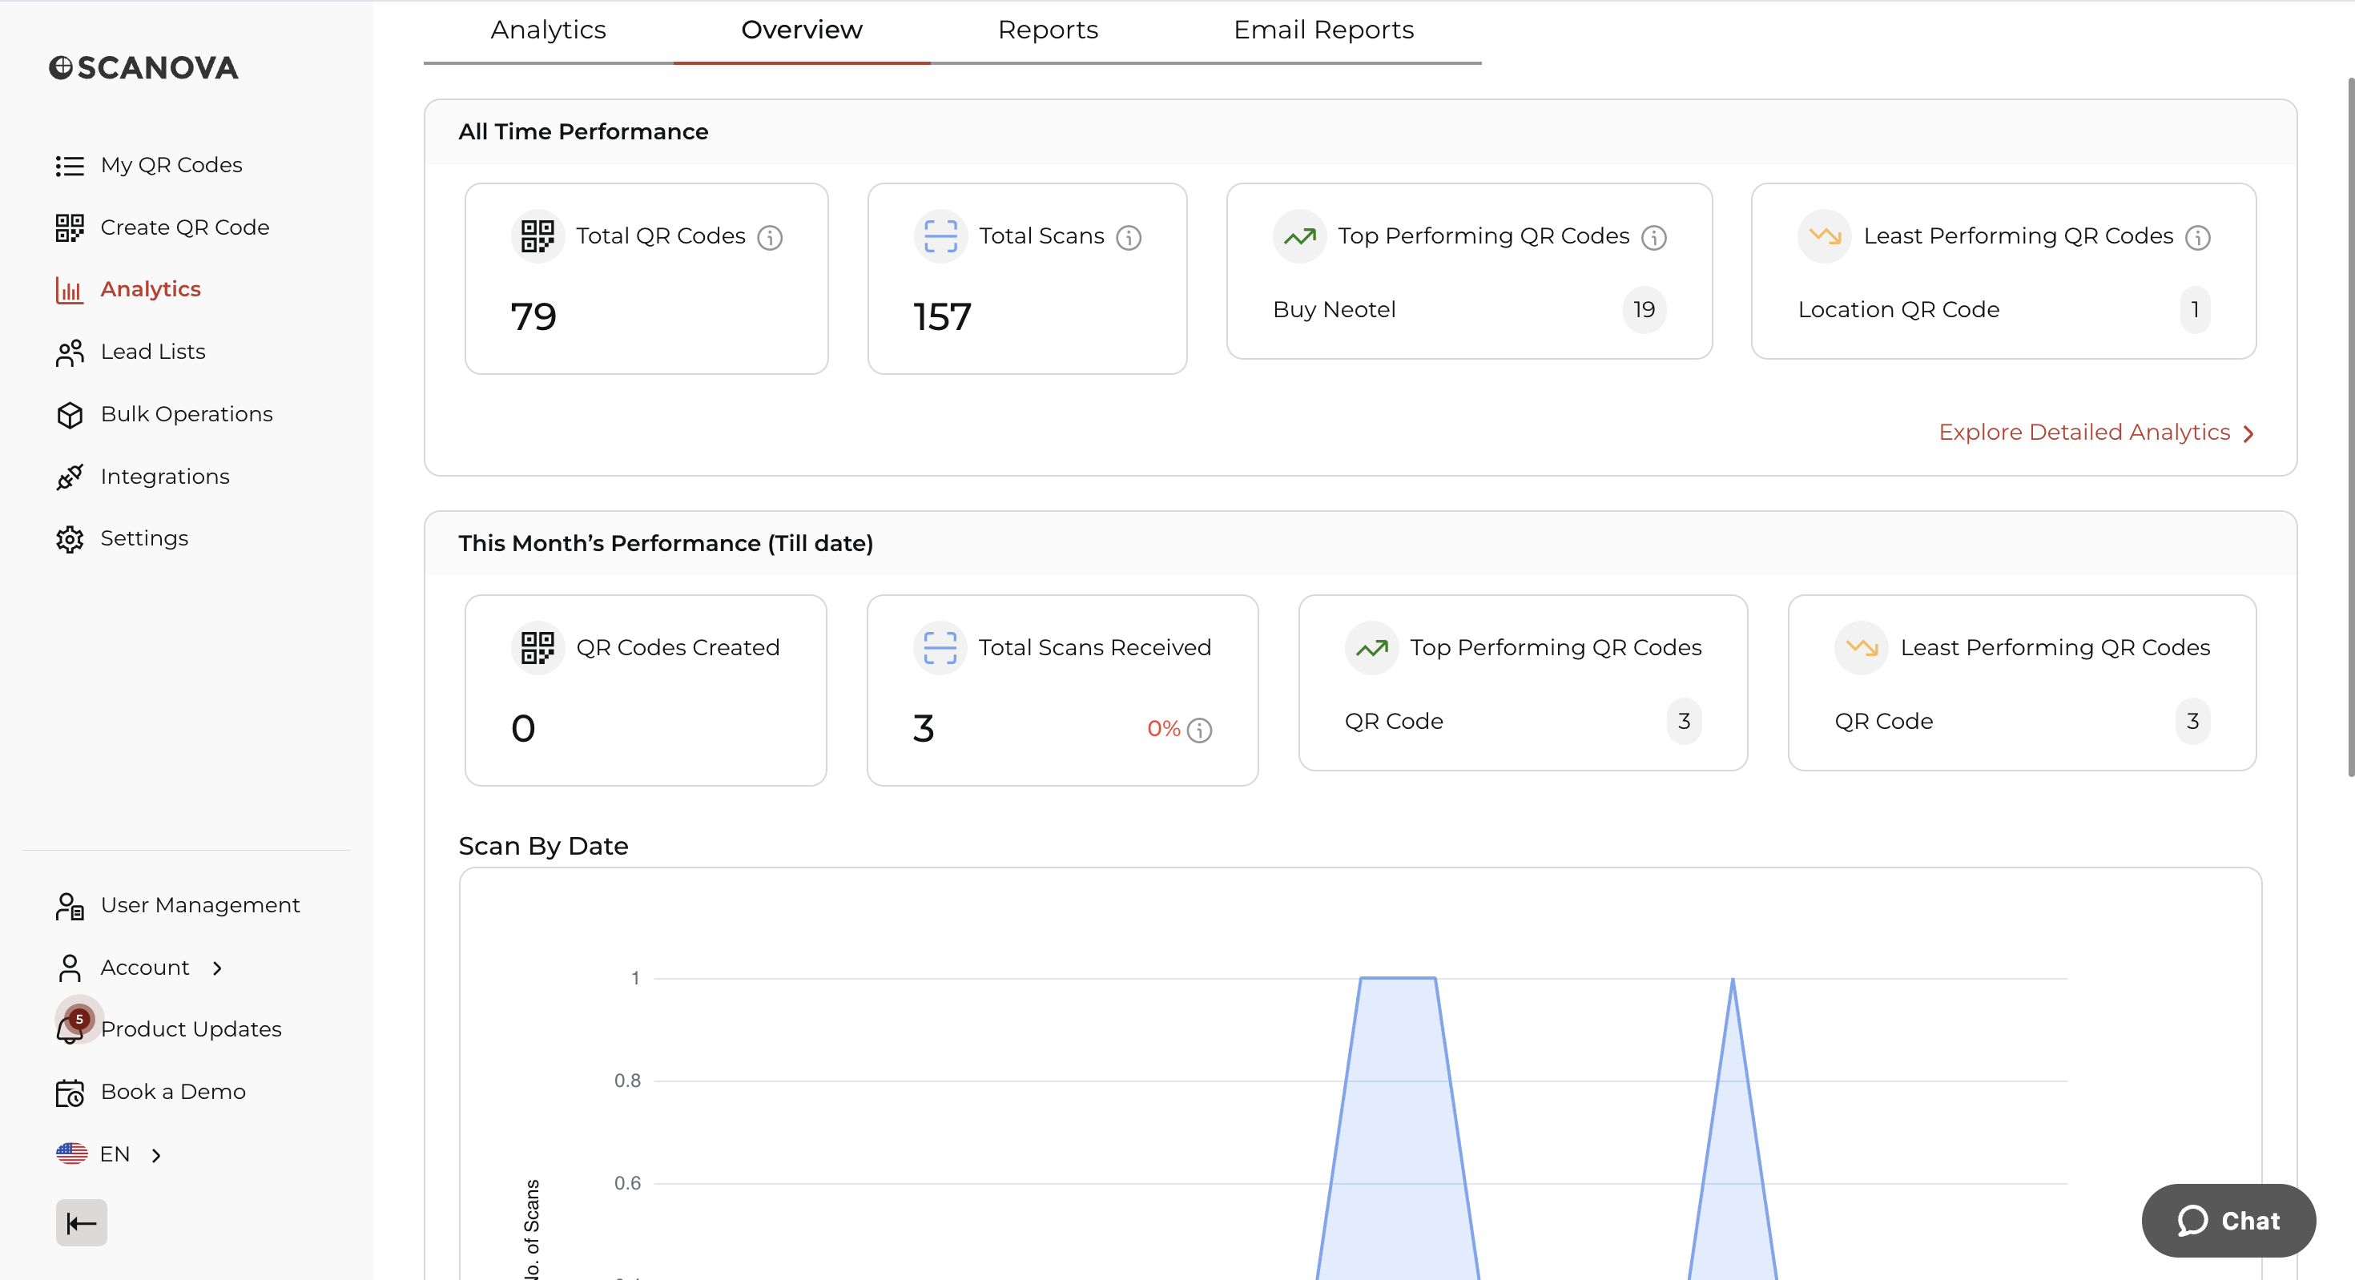This screenshot has height=1280, width=2355.
Task: Click the Explore Detailed Analytics arrow
Action: click(2249, 433)
